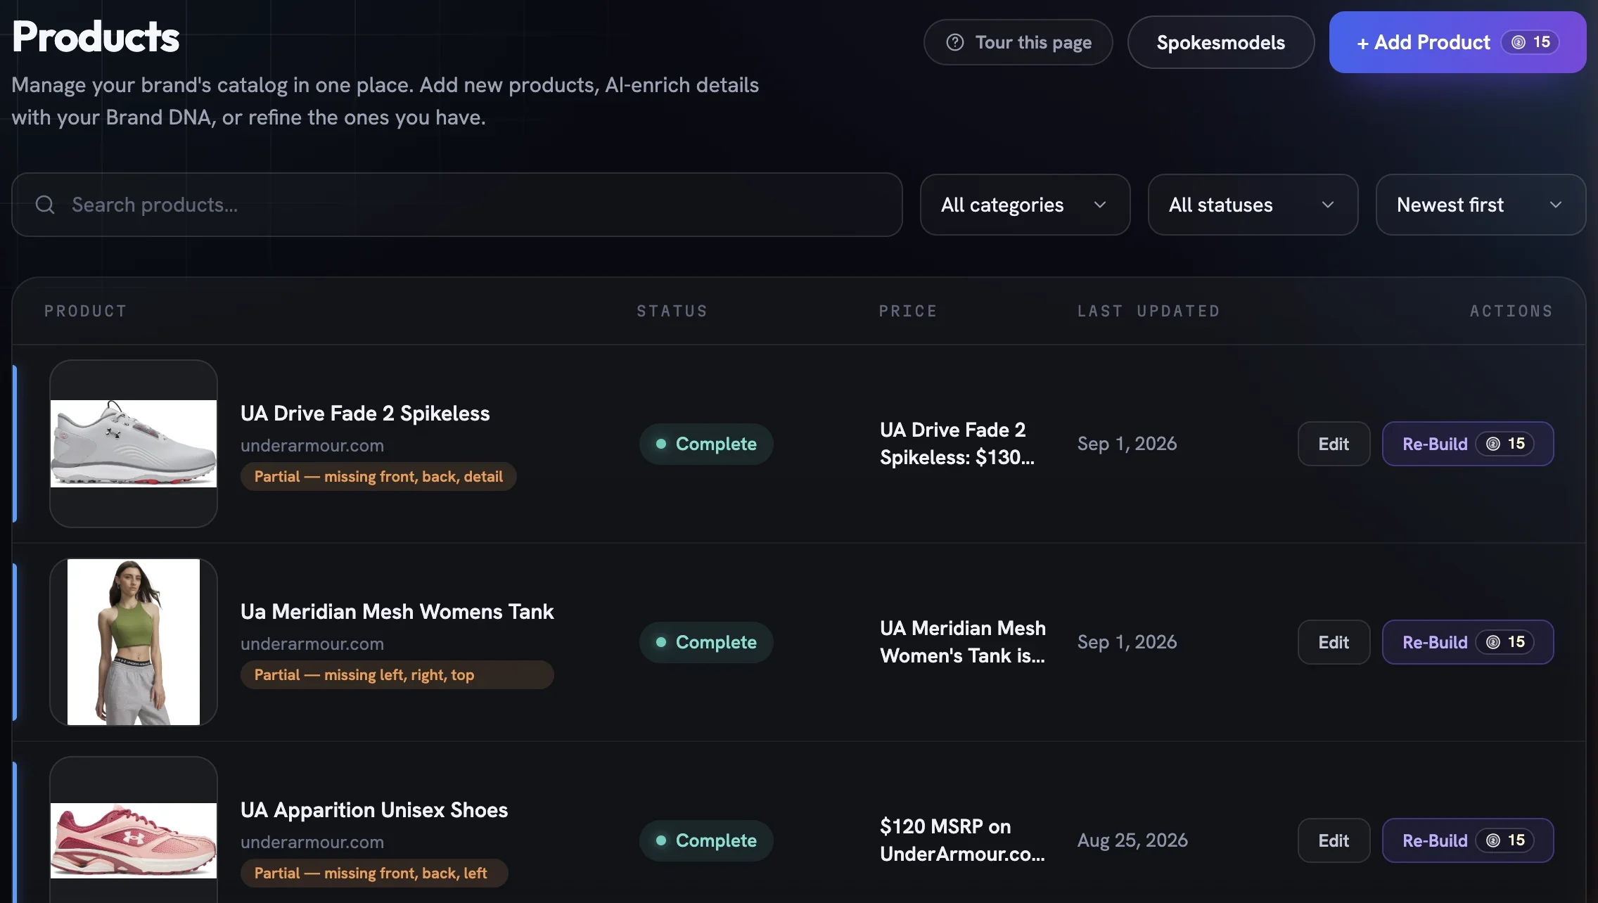Click 'UA Meridian Mesh Women's Tank is...' price text
Screen dimensions: 1598x903
(963, 642)
